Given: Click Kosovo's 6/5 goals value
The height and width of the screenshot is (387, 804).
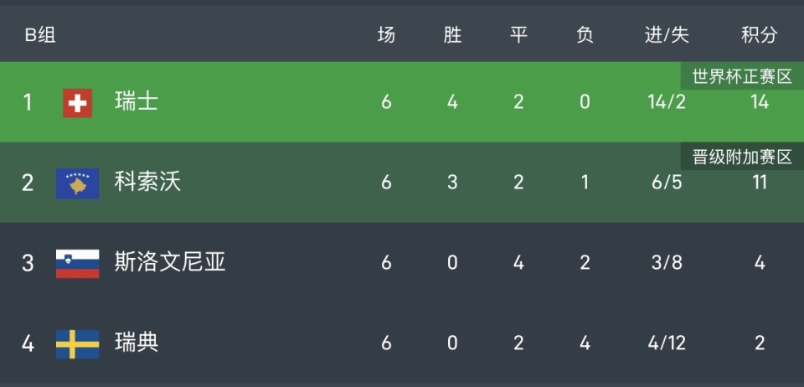Looking at the screenshot, I should [667, 182].
